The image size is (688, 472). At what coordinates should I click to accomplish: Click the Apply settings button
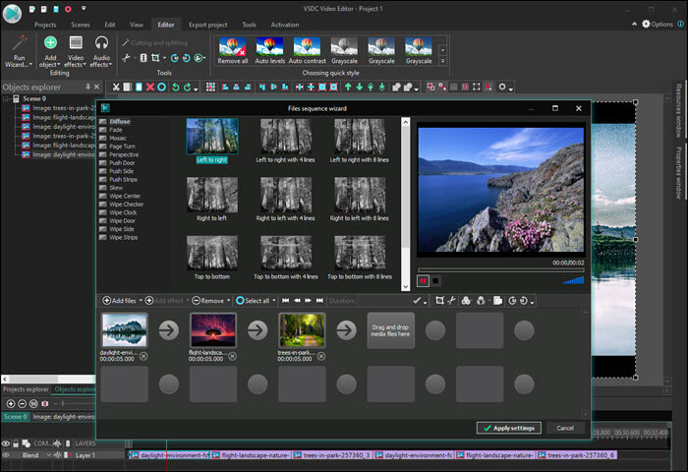(508, 428)
